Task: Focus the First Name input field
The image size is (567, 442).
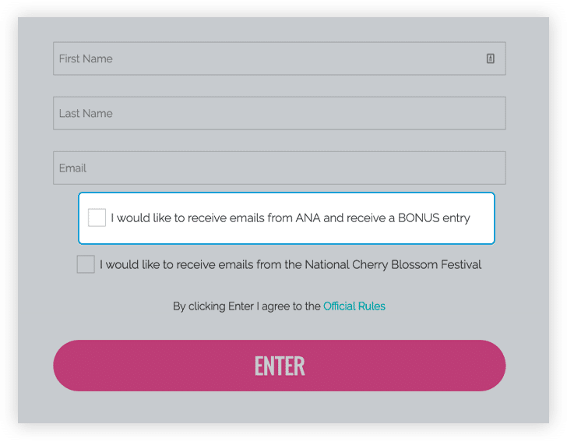Action: [265, 58]
